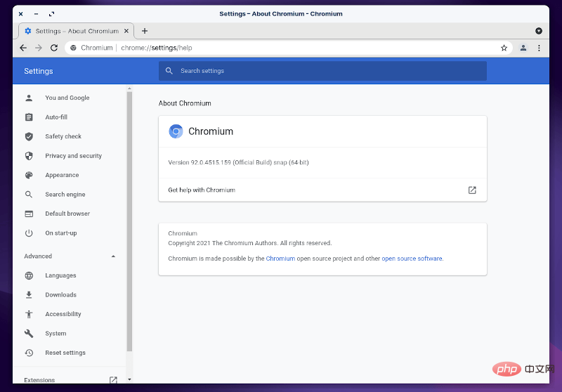Image resolution: width=562 pixels, height=392 pixels.
Task: Click the person icon beside You and Google
Action: (x=29, y=98)
